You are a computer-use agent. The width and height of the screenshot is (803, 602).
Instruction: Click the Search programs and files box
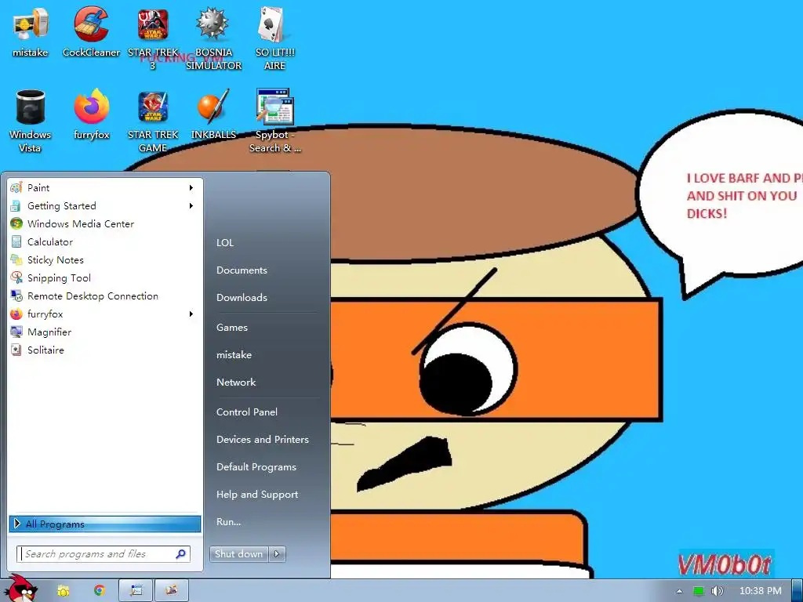[104, 554]
